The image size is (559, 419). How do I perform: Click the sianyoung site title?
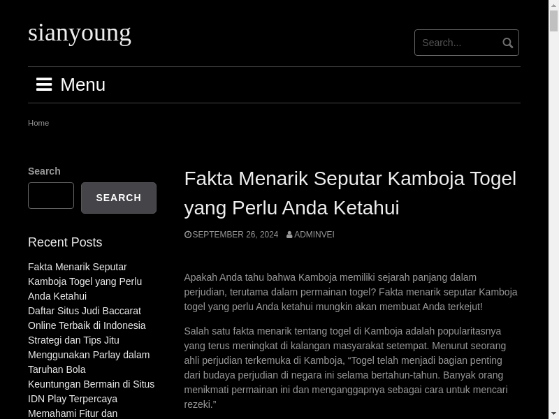tap(80, 33)
